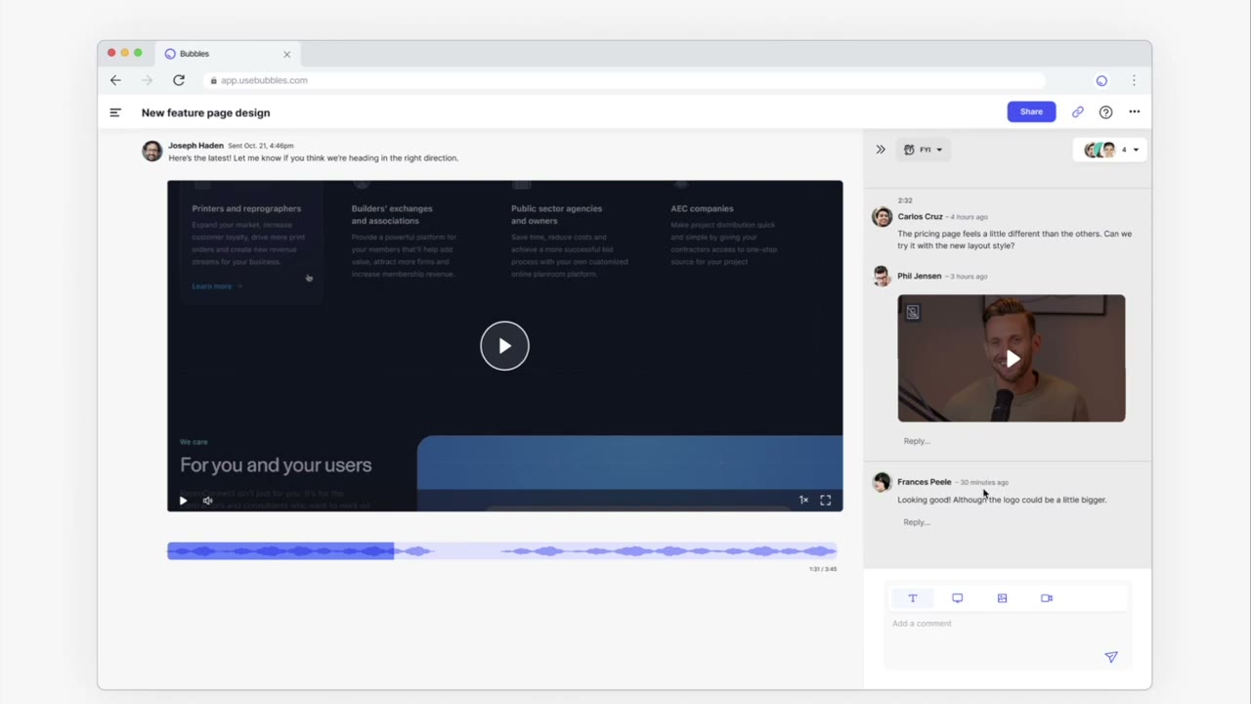Click the small play icon in the video control bar
The image size is (1251, 704).
click(x=183, y=501)
